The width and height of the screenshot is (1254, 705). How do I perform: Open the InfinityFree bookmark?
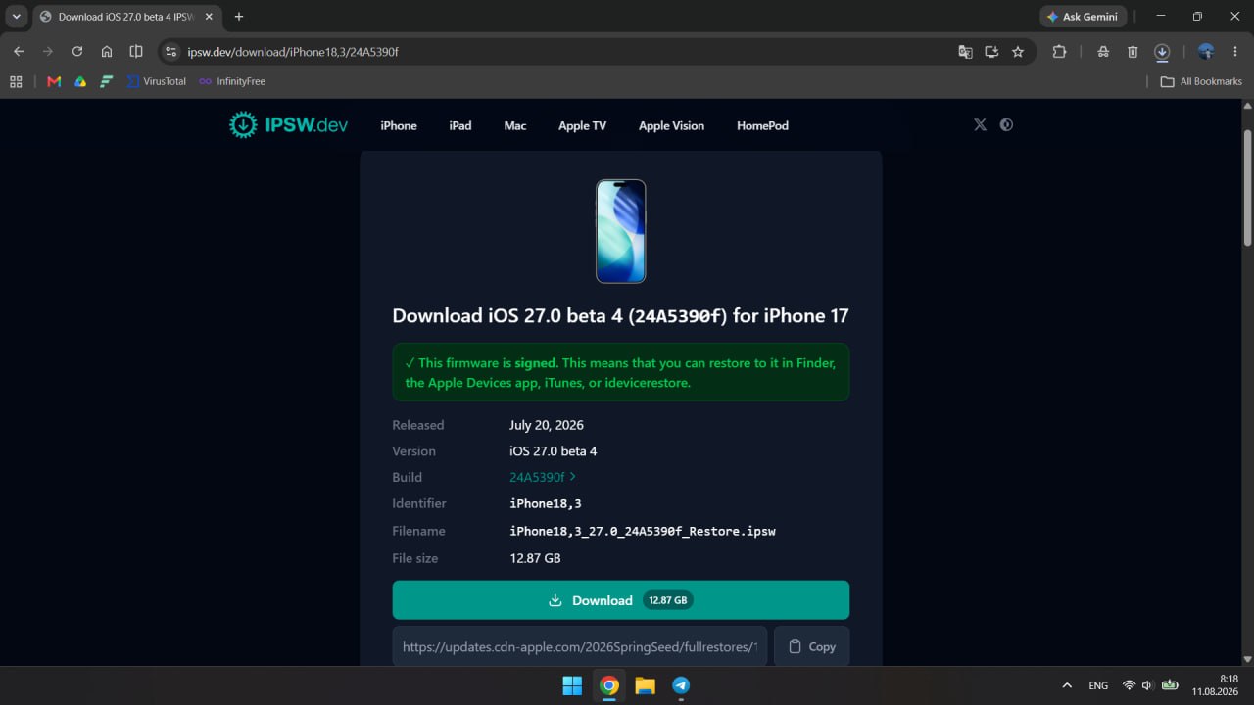(x=232, y=81)
